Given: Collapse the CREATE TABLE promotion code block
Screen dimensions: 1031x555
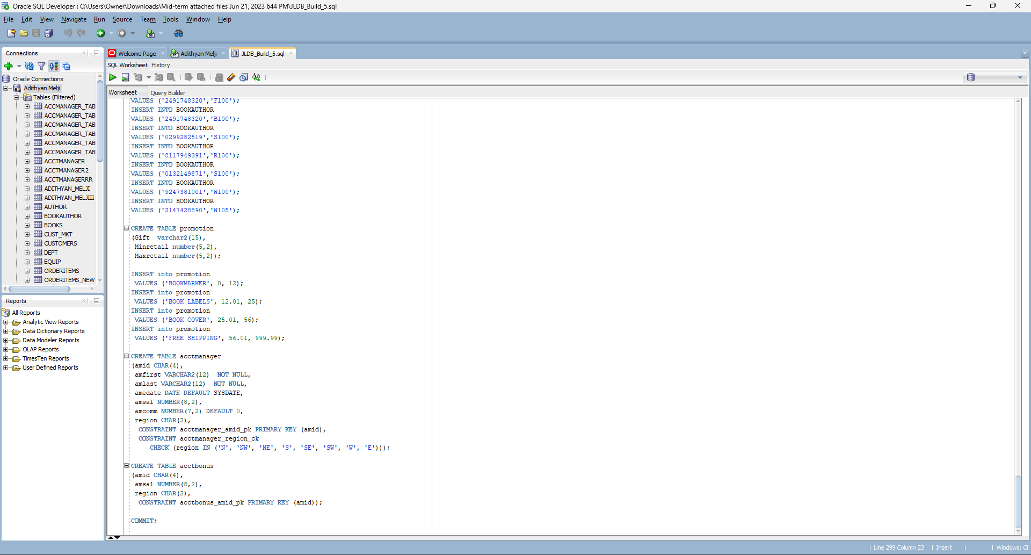Looking at the screenshot, I should 127,228.
